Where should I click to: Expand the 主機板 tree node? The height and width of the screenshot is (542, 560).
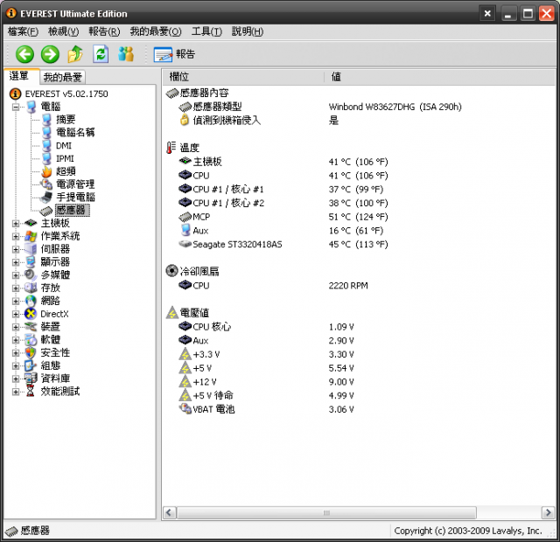click(x=16, y=224)
